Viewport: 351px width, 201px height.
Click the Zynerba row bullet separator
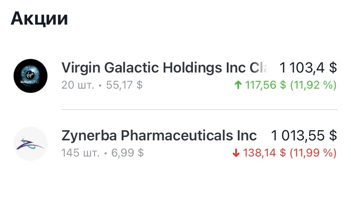point(106,154)
